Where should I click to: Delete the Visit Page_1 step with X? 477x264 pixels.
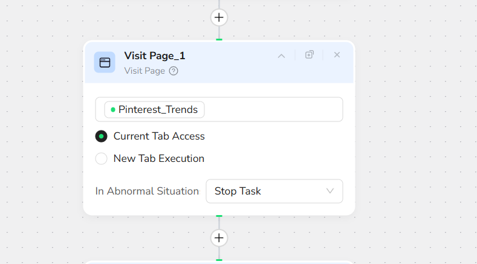(337, 55)
